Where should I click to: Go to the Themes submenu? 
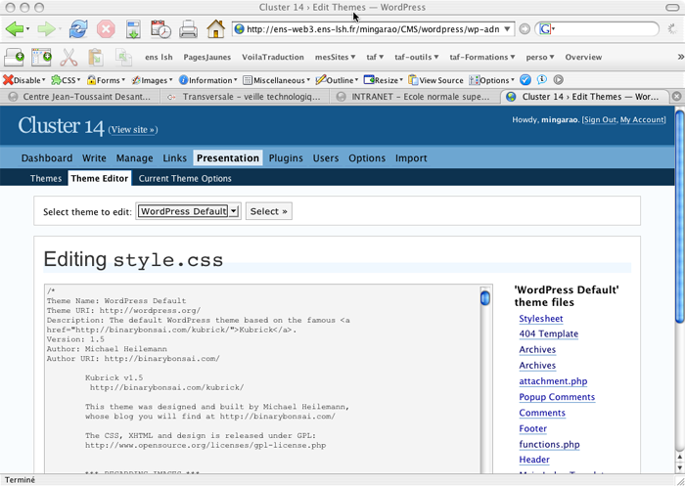click(x=46, y=178)
